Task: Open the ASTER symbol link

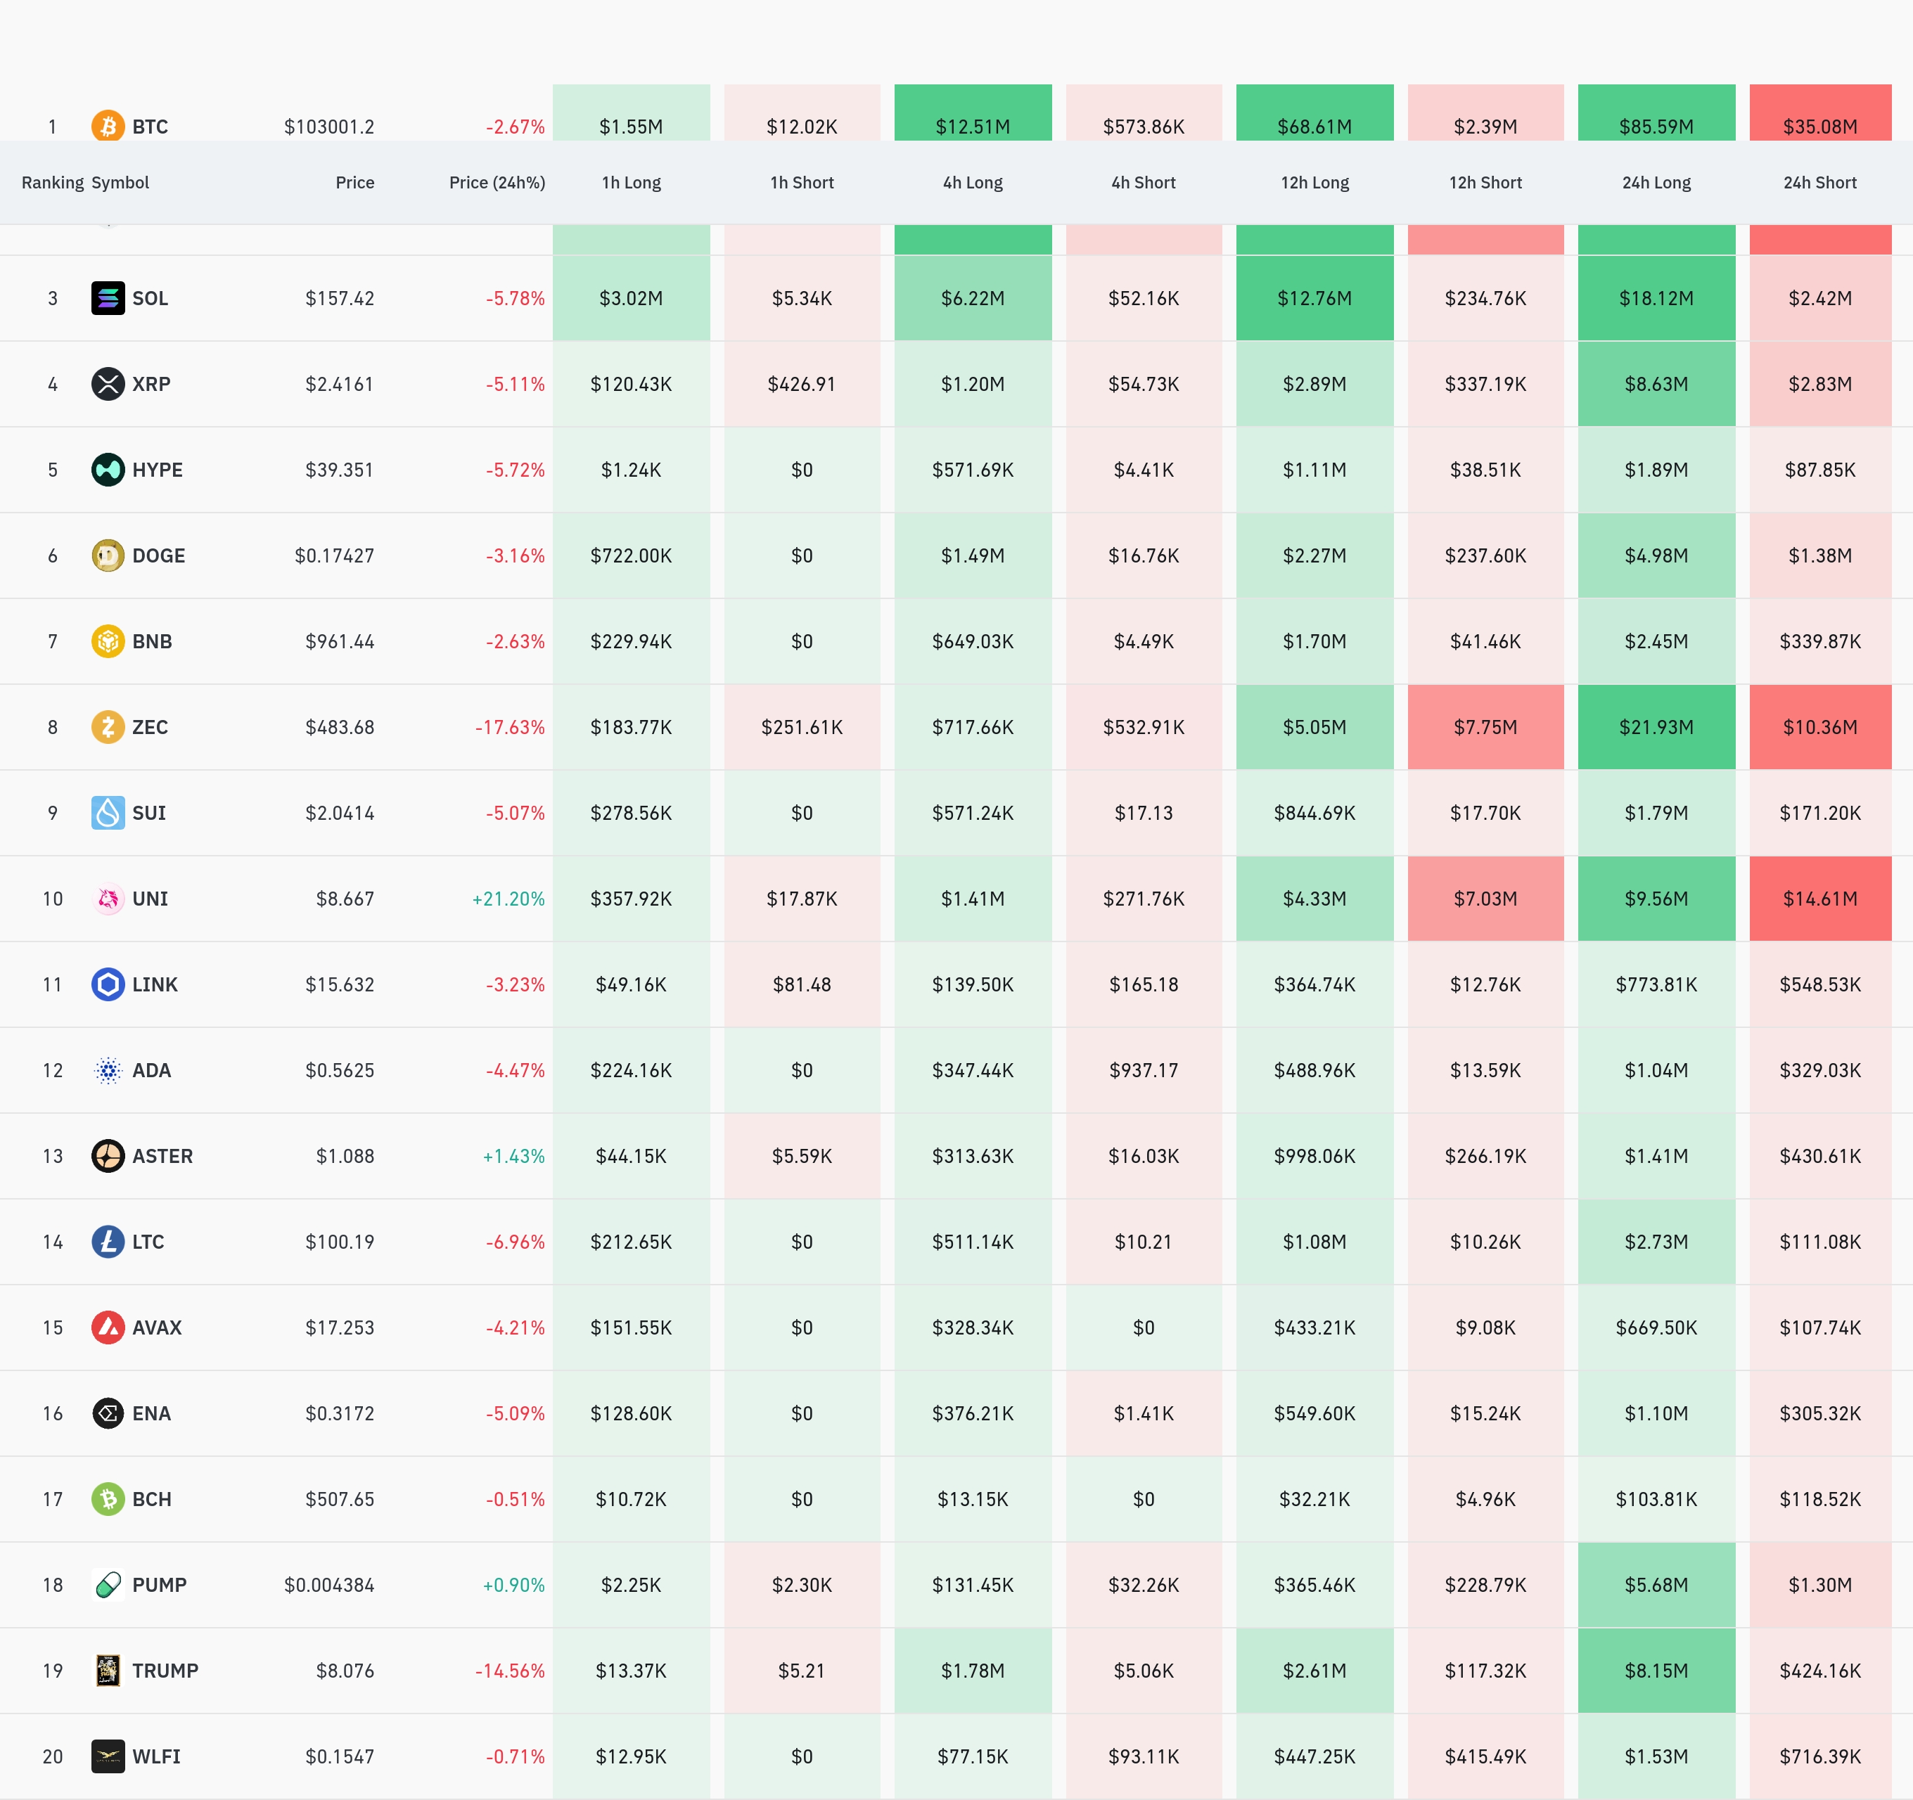Action: 162,1157
